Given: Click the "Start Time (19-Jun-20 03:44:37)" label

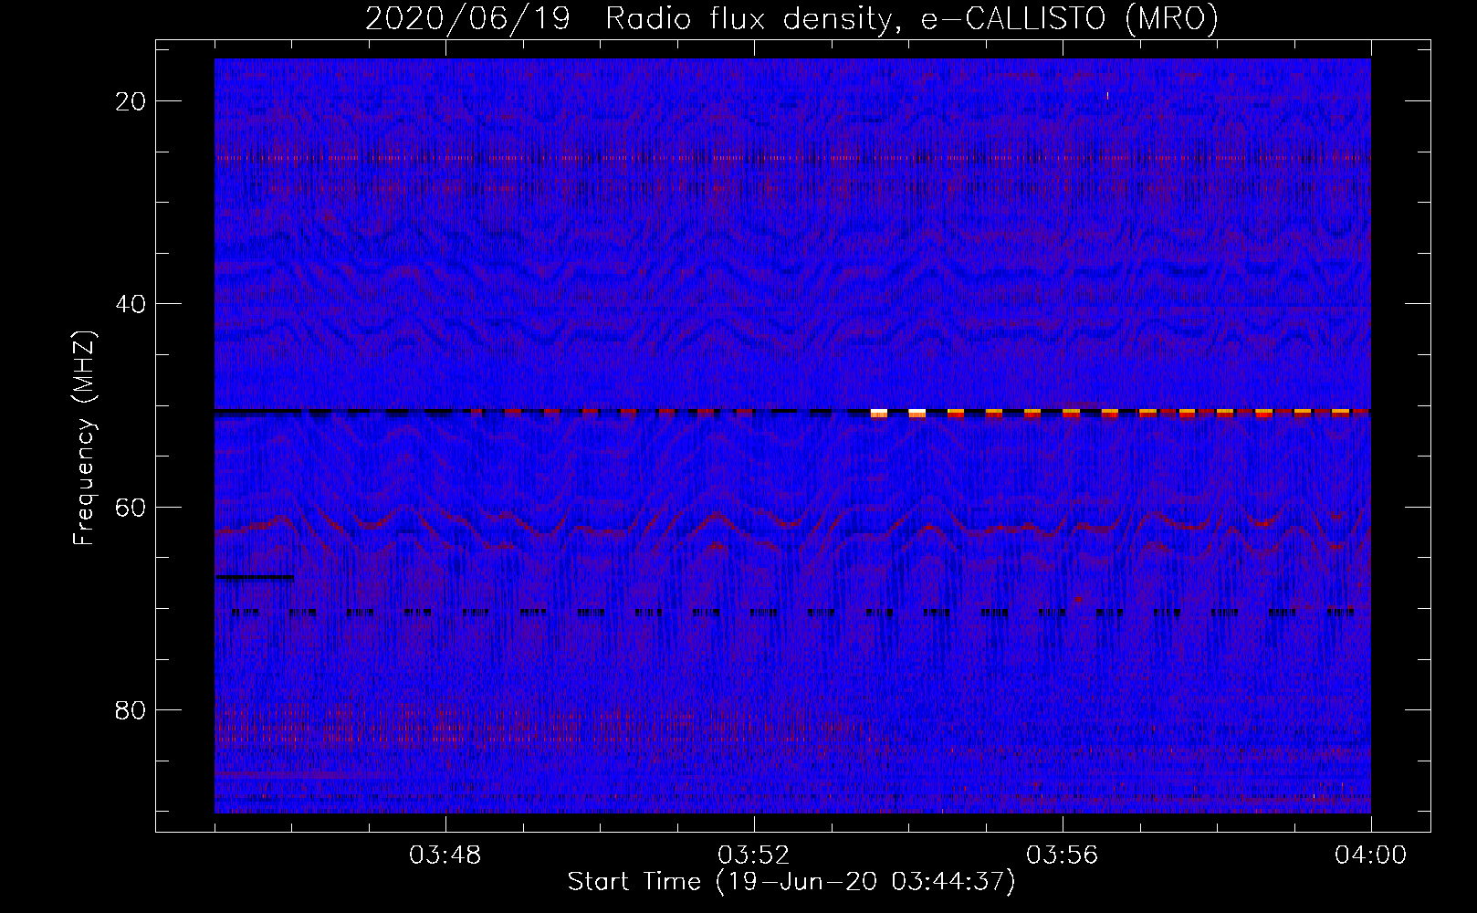Looking at the screenshot, I should coord(791,882).
